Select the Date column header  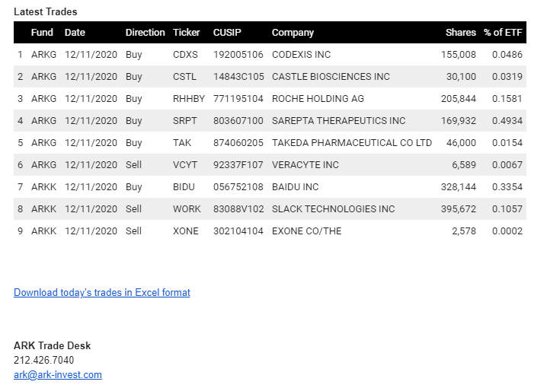tap(75, 33)
